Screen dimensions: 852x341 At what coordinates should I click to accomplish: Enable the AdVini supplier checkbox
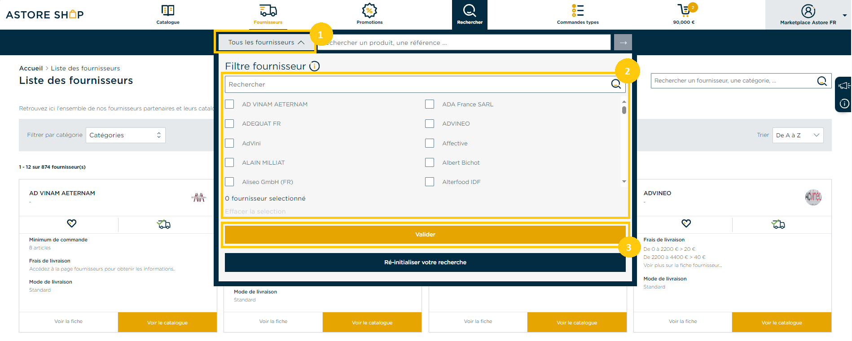229,143
